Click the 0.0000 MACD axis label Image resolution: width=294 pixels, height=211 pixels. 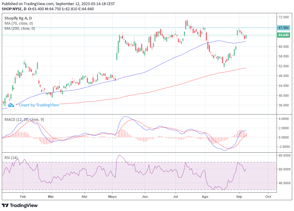pos(283,137)
